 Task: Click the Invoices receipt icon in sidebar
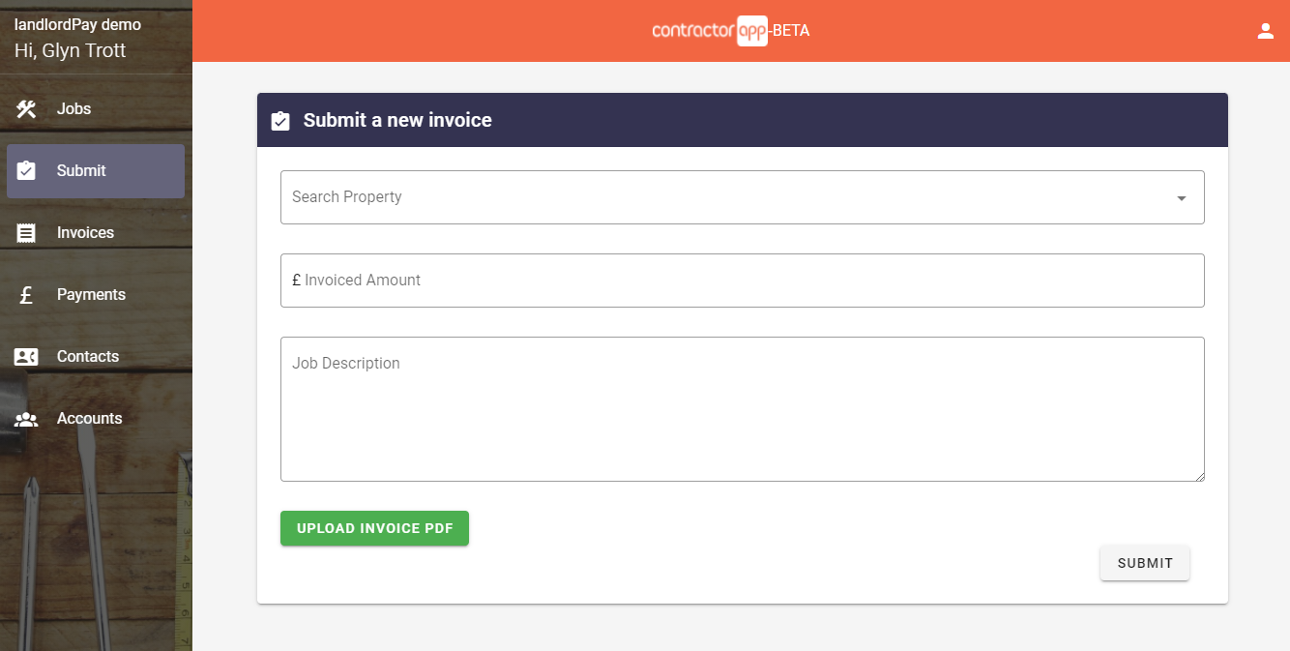click(x=26, y=233)
